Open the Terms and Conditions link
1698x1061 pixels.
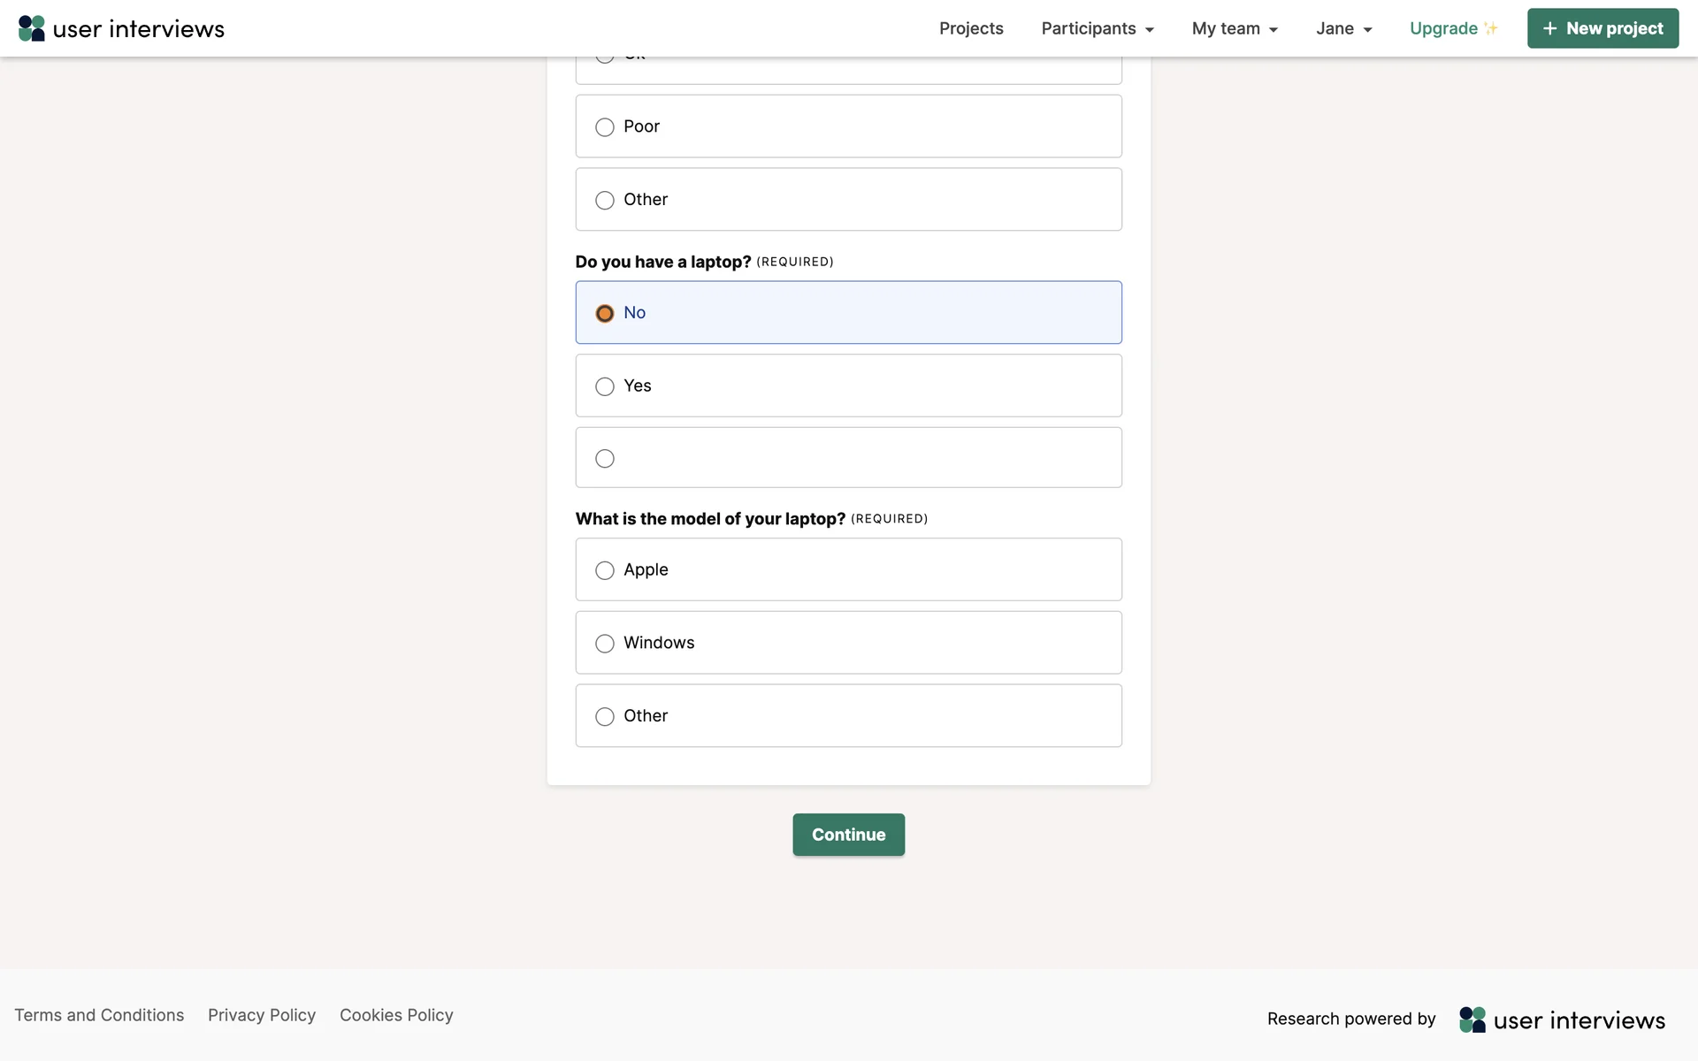(99, 1015)
